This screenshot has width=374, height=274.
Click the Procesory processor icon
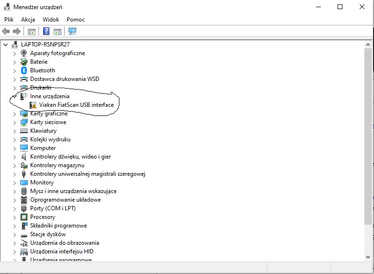click(24, 217)
